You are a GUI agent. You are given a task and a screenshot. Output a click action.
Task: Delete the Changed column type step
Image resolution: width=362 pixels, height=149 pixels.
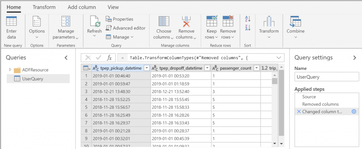[299, 112]
